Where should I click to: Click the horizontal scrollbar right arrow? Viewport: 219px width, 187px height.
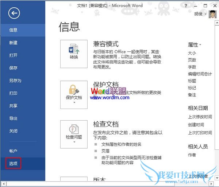[x=211, y=184]
